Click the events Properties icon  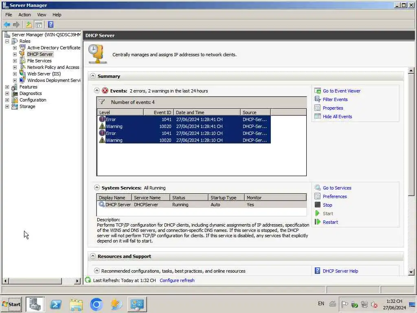pos(318,108)
